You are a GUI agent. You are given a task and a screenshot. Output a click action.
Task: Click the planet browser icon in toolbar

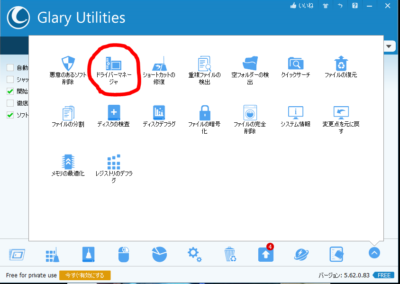tap(301, 255)
